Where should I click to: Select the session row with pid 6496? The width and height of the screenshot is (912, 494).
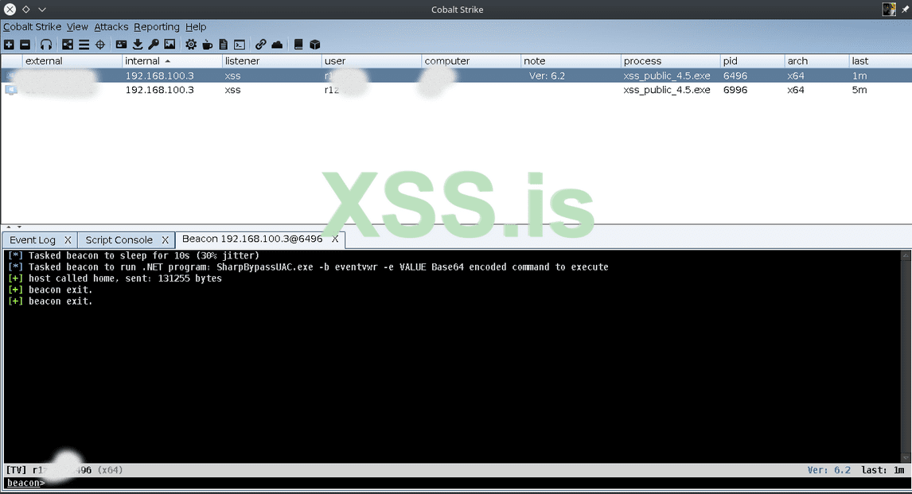point(456,76)
